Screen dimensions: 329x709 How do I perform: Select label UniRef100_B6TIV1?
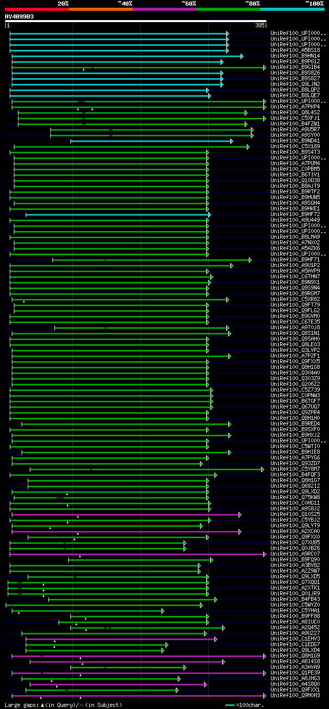296,175
